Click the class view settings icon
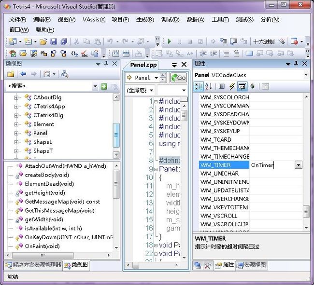 [x=47, y=74]
